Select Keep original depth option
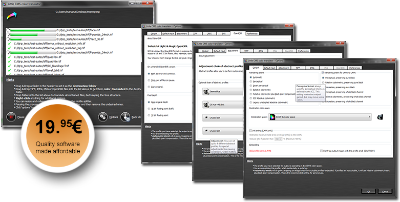 [x=149, y=102]
